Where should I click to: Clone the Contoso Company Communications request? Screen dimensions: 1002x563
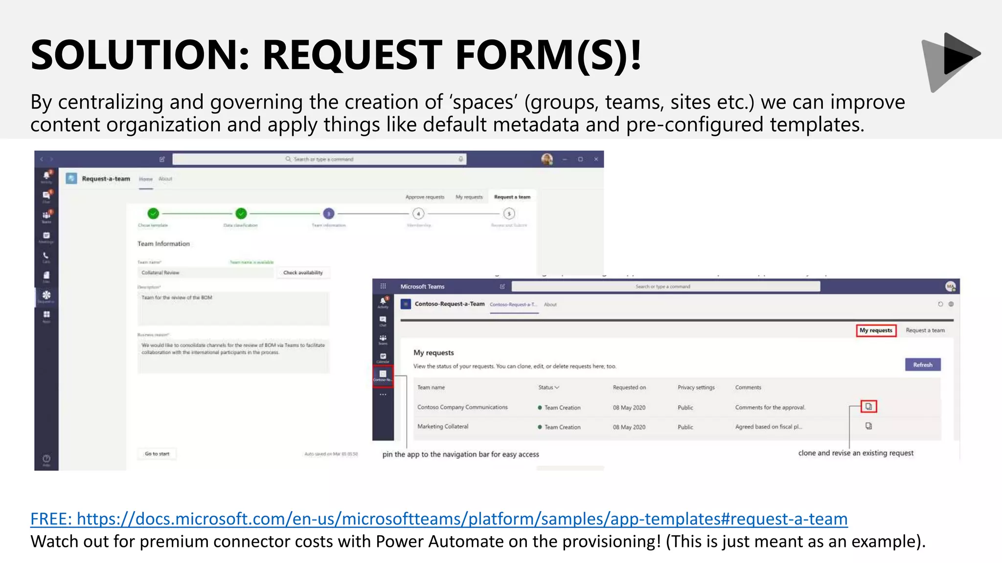(x=868, y=406)
